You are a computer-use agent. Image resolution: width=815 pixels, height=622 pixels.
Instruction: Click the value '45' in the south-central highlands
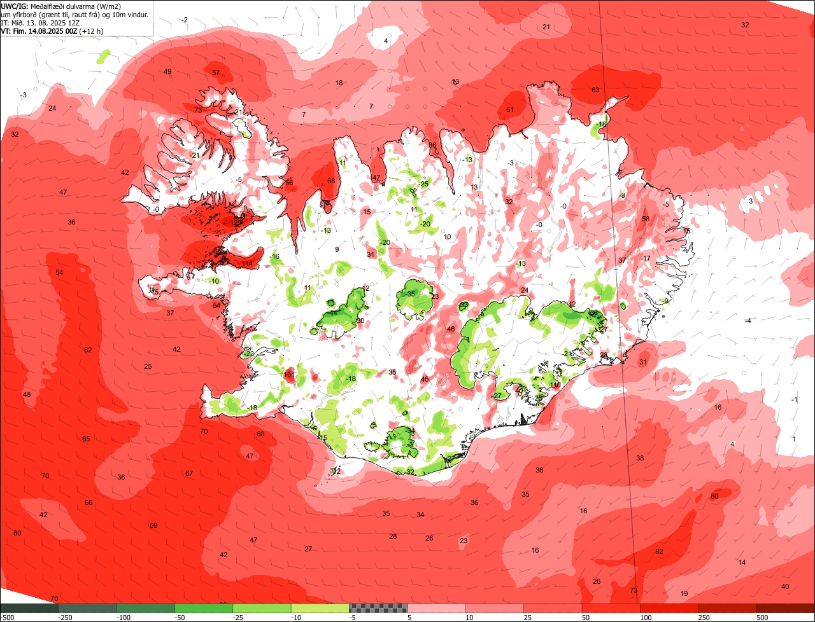pos(425,379)
